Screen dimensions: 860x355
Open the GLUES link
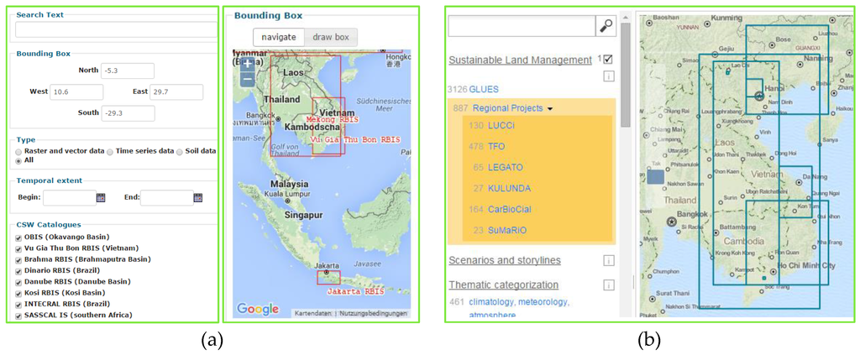click(x=484, y=88)
